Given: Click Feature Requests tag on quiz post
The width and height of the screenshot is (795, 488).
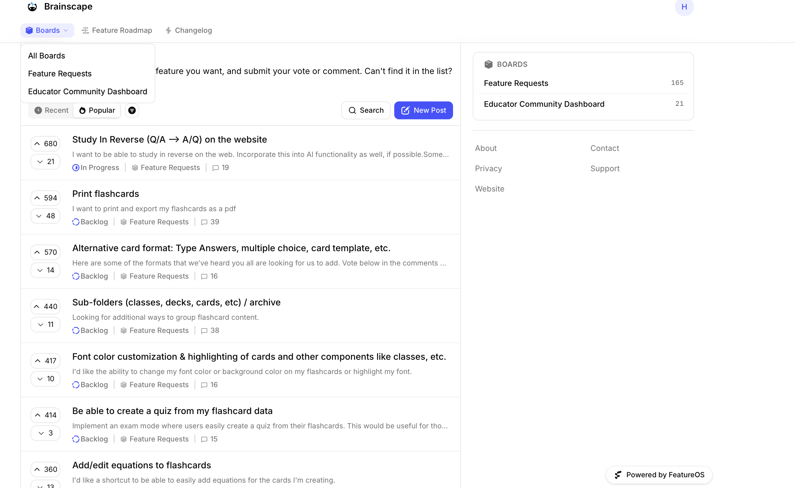Looking at the screenshot, I should pyautogui.click(x=154, y=438).
